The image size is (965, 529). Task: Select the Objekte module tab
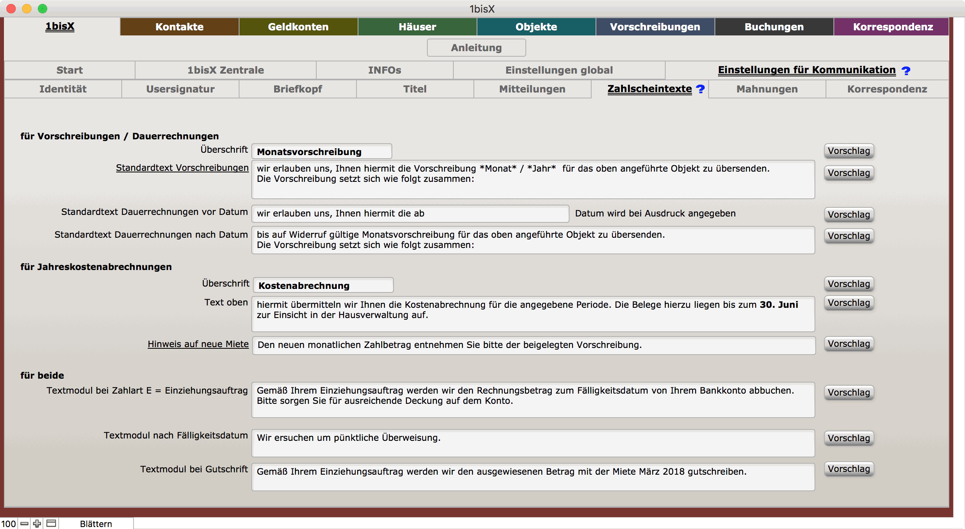tap(536, 27)
